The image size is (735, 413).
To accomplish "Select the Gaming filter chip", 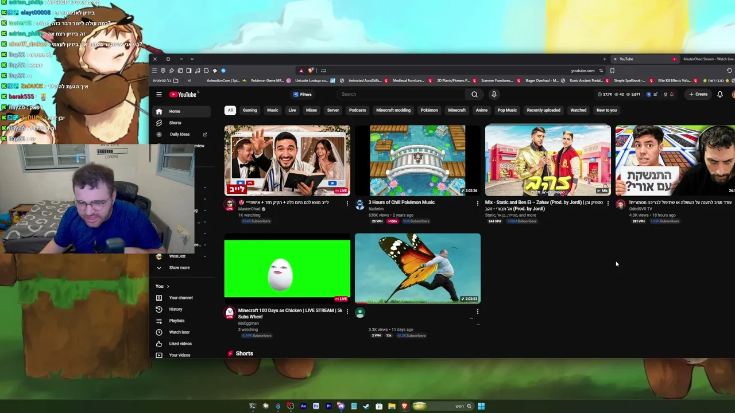I will [x=250, y=110].
